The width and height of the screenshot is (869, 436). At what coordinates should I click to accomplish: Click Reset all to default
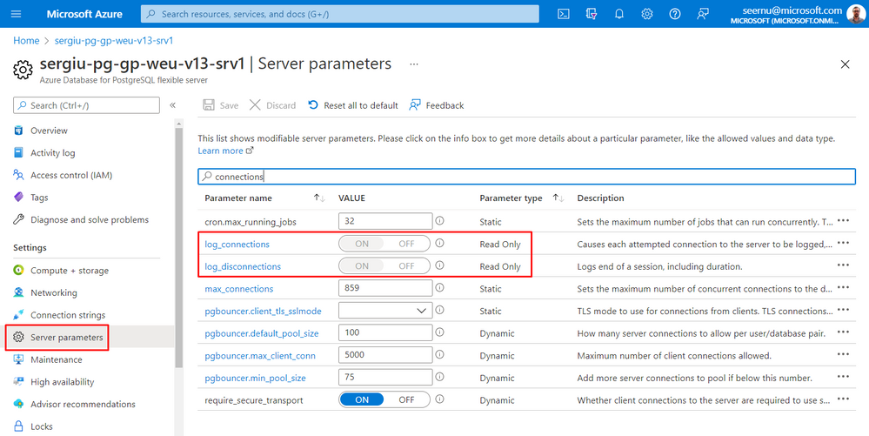[353, 105]
